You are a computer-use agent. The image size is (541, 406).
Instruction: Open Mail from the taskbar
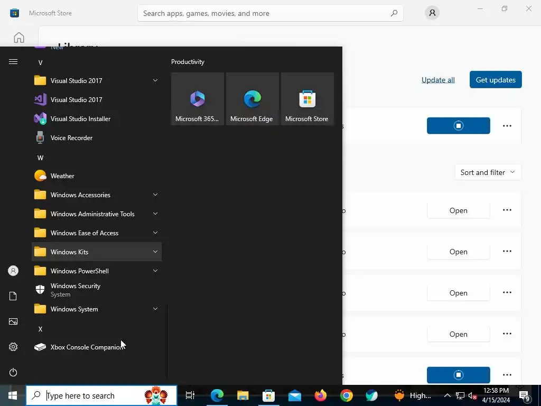click(295, 395)
